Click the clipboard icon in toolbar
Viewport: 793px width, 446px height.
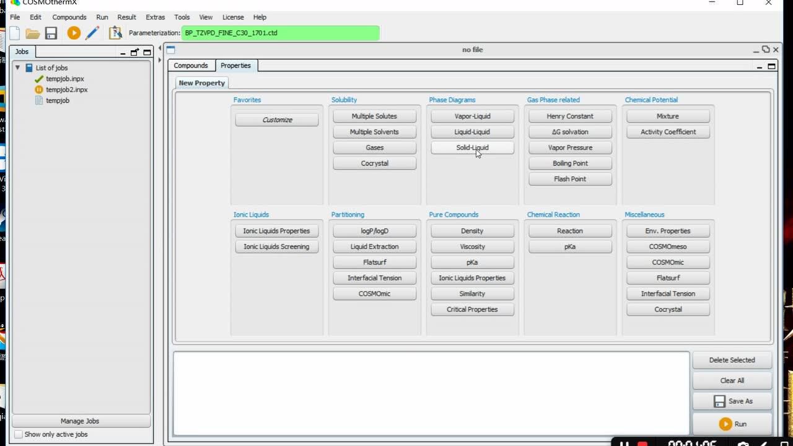pyautogui.click(x=115, y=33)
